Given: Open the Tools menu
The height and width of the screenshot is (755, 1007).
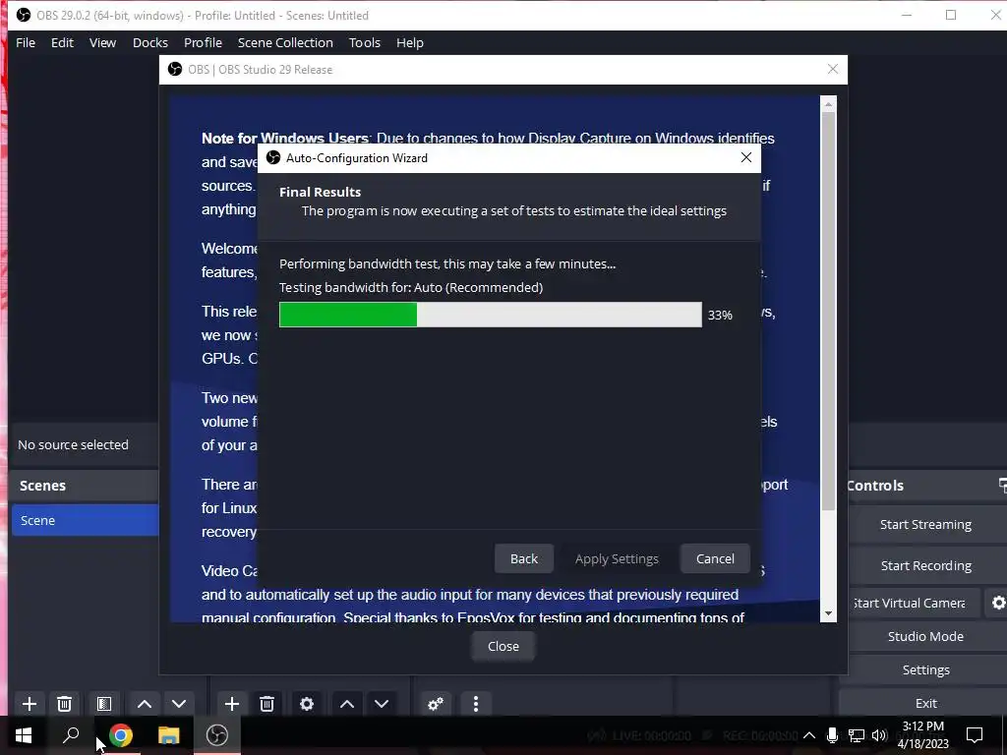Looking at the screenshot, I should [x=365, y=42].
